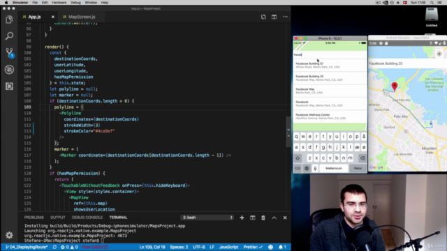Image resolution: width=447 pixels, height=251 pixels.
Task: Open the OUTPUT panel tab
Action: click(57, 218)
